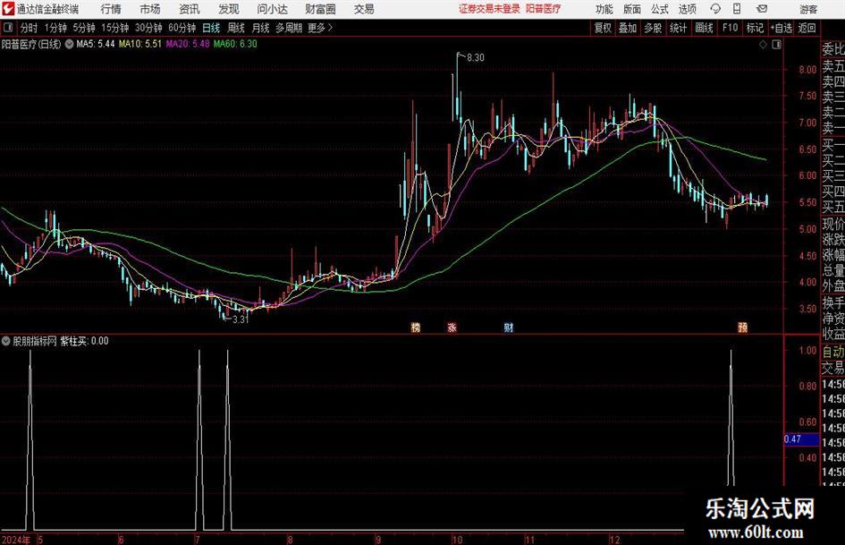
Task: Add stock via the +自选 button
Action: [x=782, y=28]
